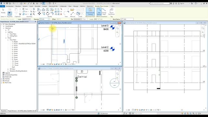Select the Modify arrow tool
The width and height of the screenshot is (208, 117).
[x=3, y=11]
